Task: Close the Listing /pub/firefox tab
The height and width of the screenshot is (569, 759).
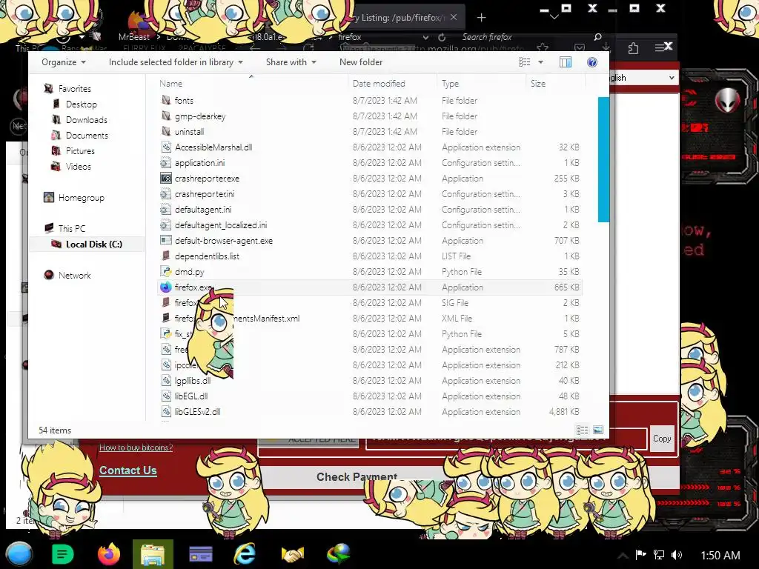Action: (453, 17)
